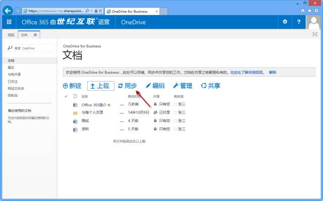Click the 编辑 edit button
Viewport: 323px width, 201px height.
(155, 86)
